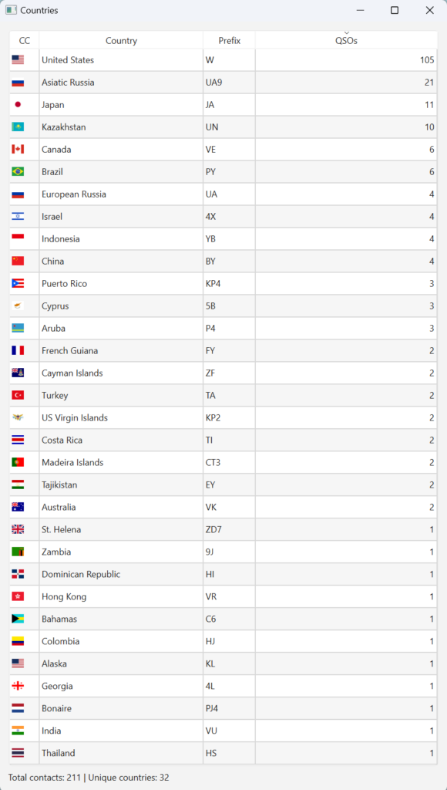Click the United States flag icon

point(18,60)
